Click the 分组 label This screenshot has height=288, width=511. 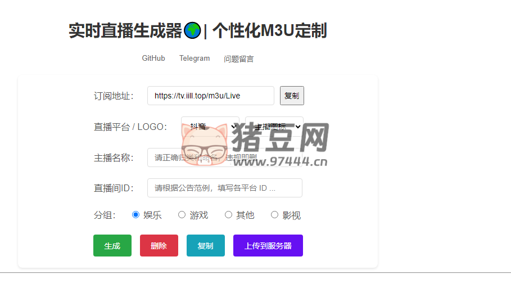[x=105, y=215]
